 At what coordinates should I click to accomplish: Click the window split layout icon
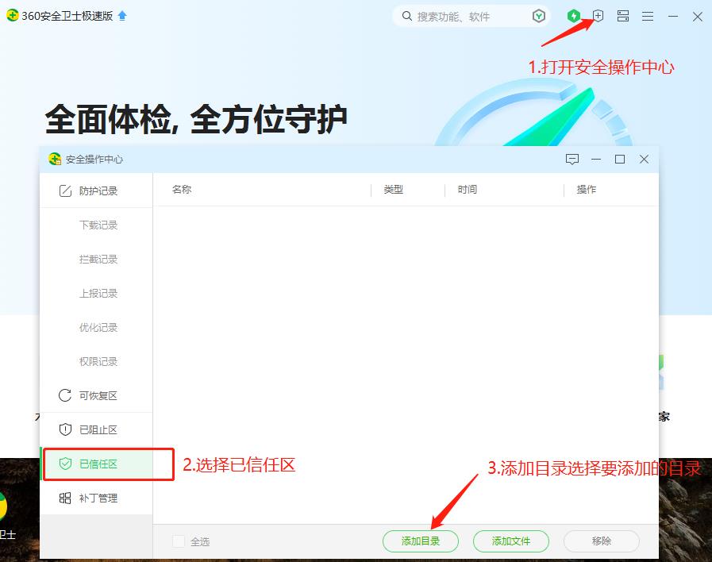(622, 15)
